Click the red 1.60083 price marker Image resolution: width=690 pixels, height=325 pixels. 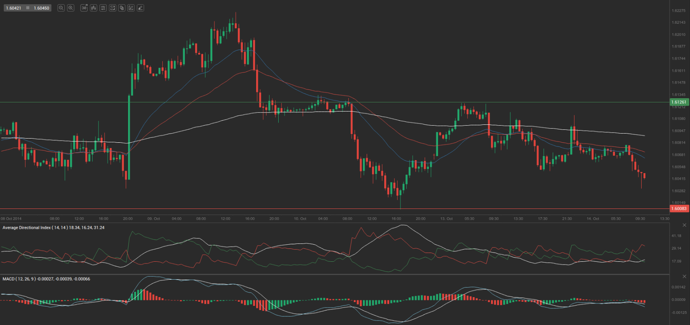pyautogui.click(x=679, y=208)
